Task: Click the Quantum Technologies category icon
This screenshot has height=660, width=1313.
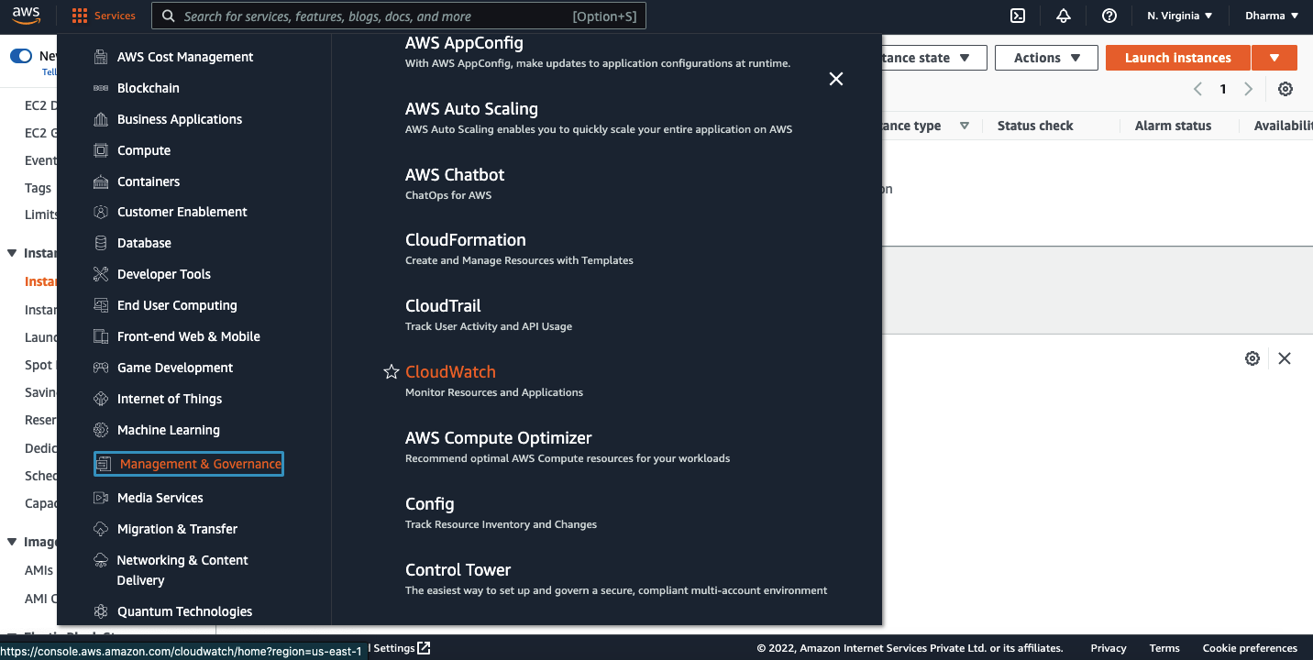Action: (101, 611)
